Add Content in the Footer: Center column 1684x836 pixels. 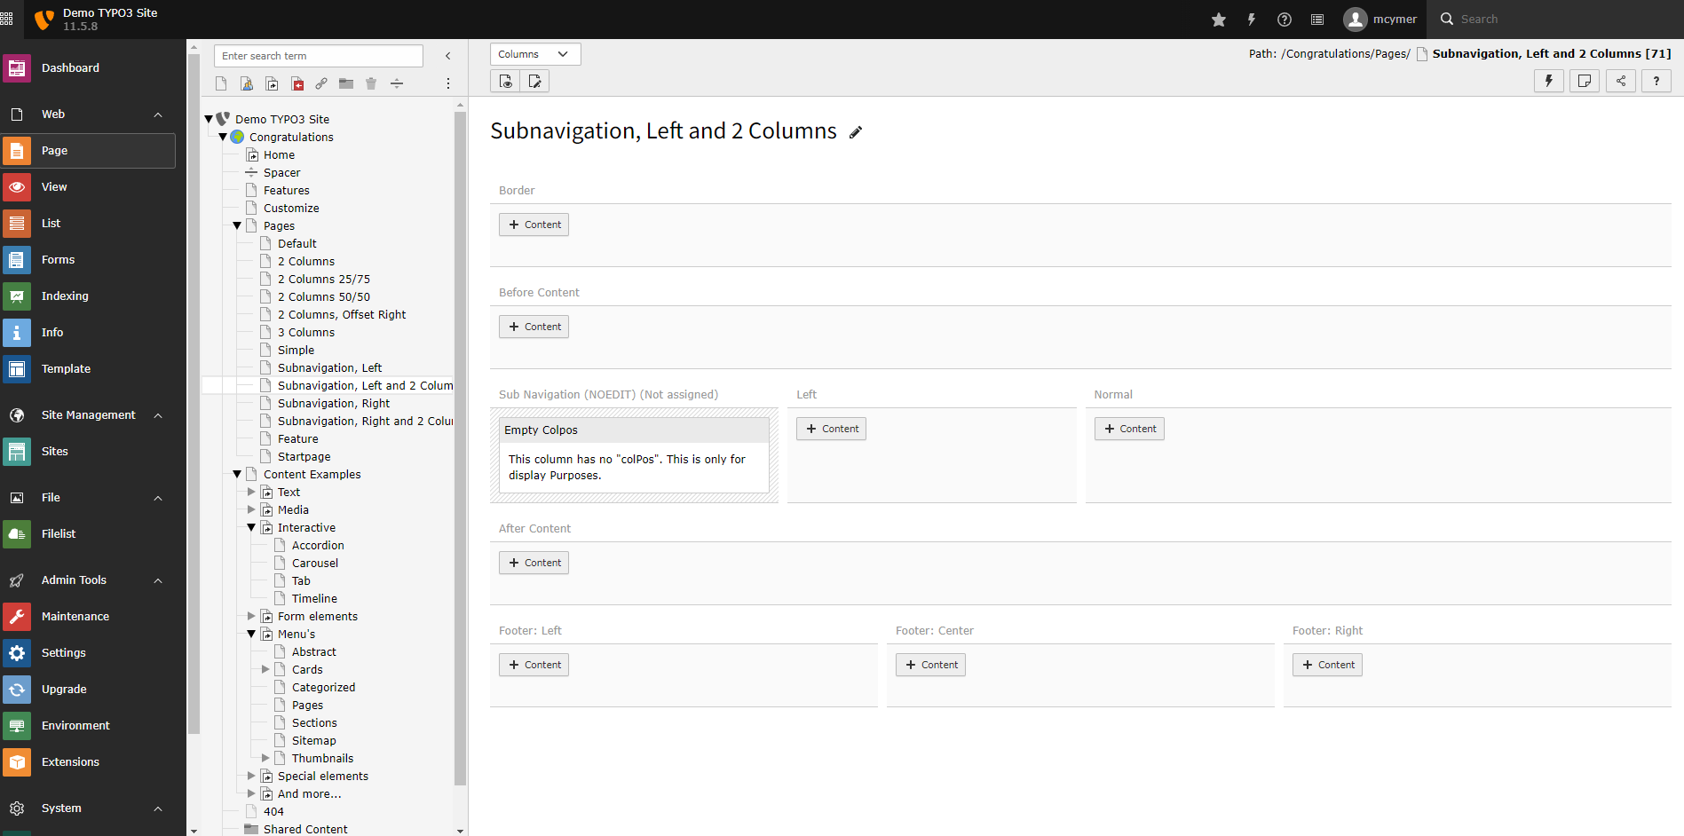coord(929,664)
